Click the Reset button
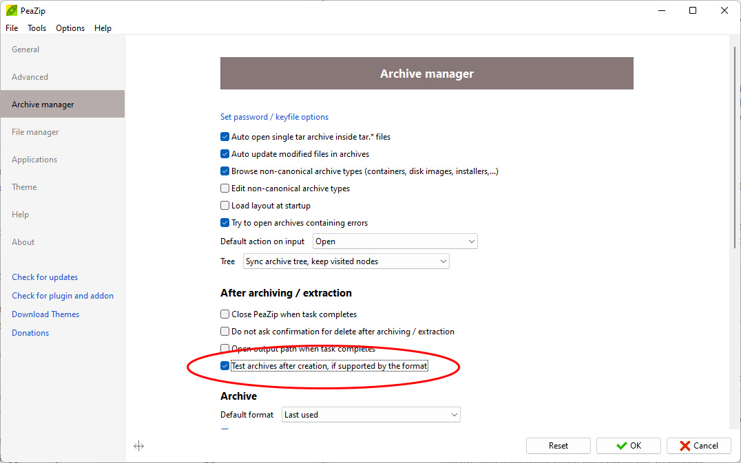 pyautogui.click(x=558, y=446)
